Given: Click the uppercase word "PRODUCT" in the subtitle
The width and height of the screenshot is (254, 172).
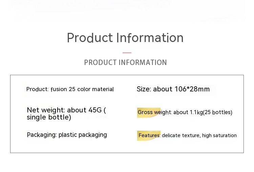Looking at the screenshot, I should coord(100,63).
